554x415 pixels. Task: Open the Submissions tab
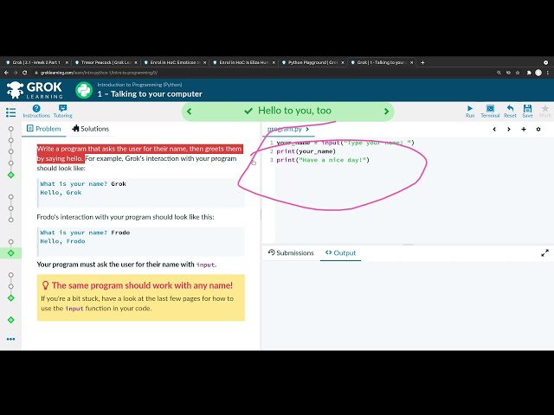click(291, 252)
